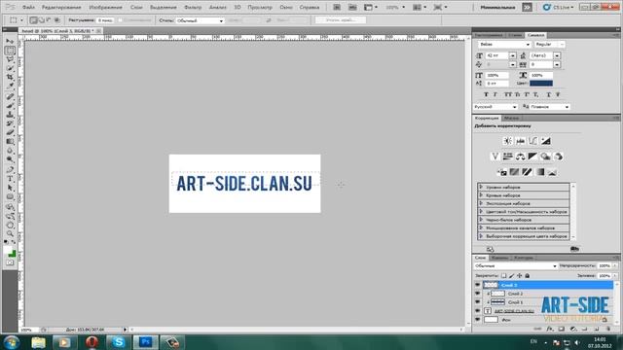This screenshot has height=350, width=623.
Task: Toggle lock image pixels brush icon
Action: pyautogui.click(x=512, y=275)
